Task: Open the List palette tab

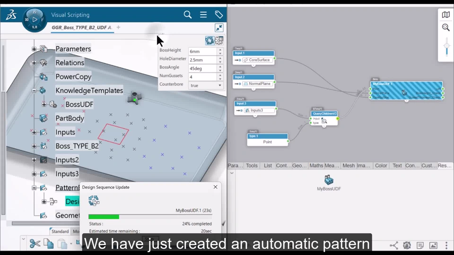Action: point(268,165)
